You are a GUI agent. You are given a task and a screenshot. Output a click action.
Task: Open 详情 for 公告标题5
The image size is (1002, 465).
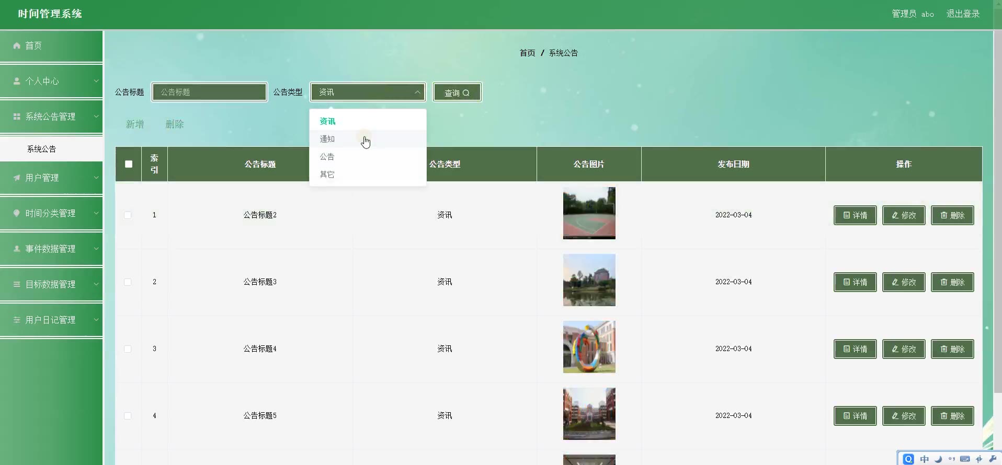point(855,416)
